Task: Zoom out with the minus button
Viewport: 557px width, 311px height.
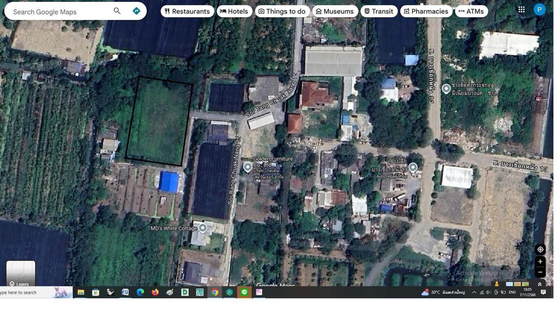Action: 540,273
